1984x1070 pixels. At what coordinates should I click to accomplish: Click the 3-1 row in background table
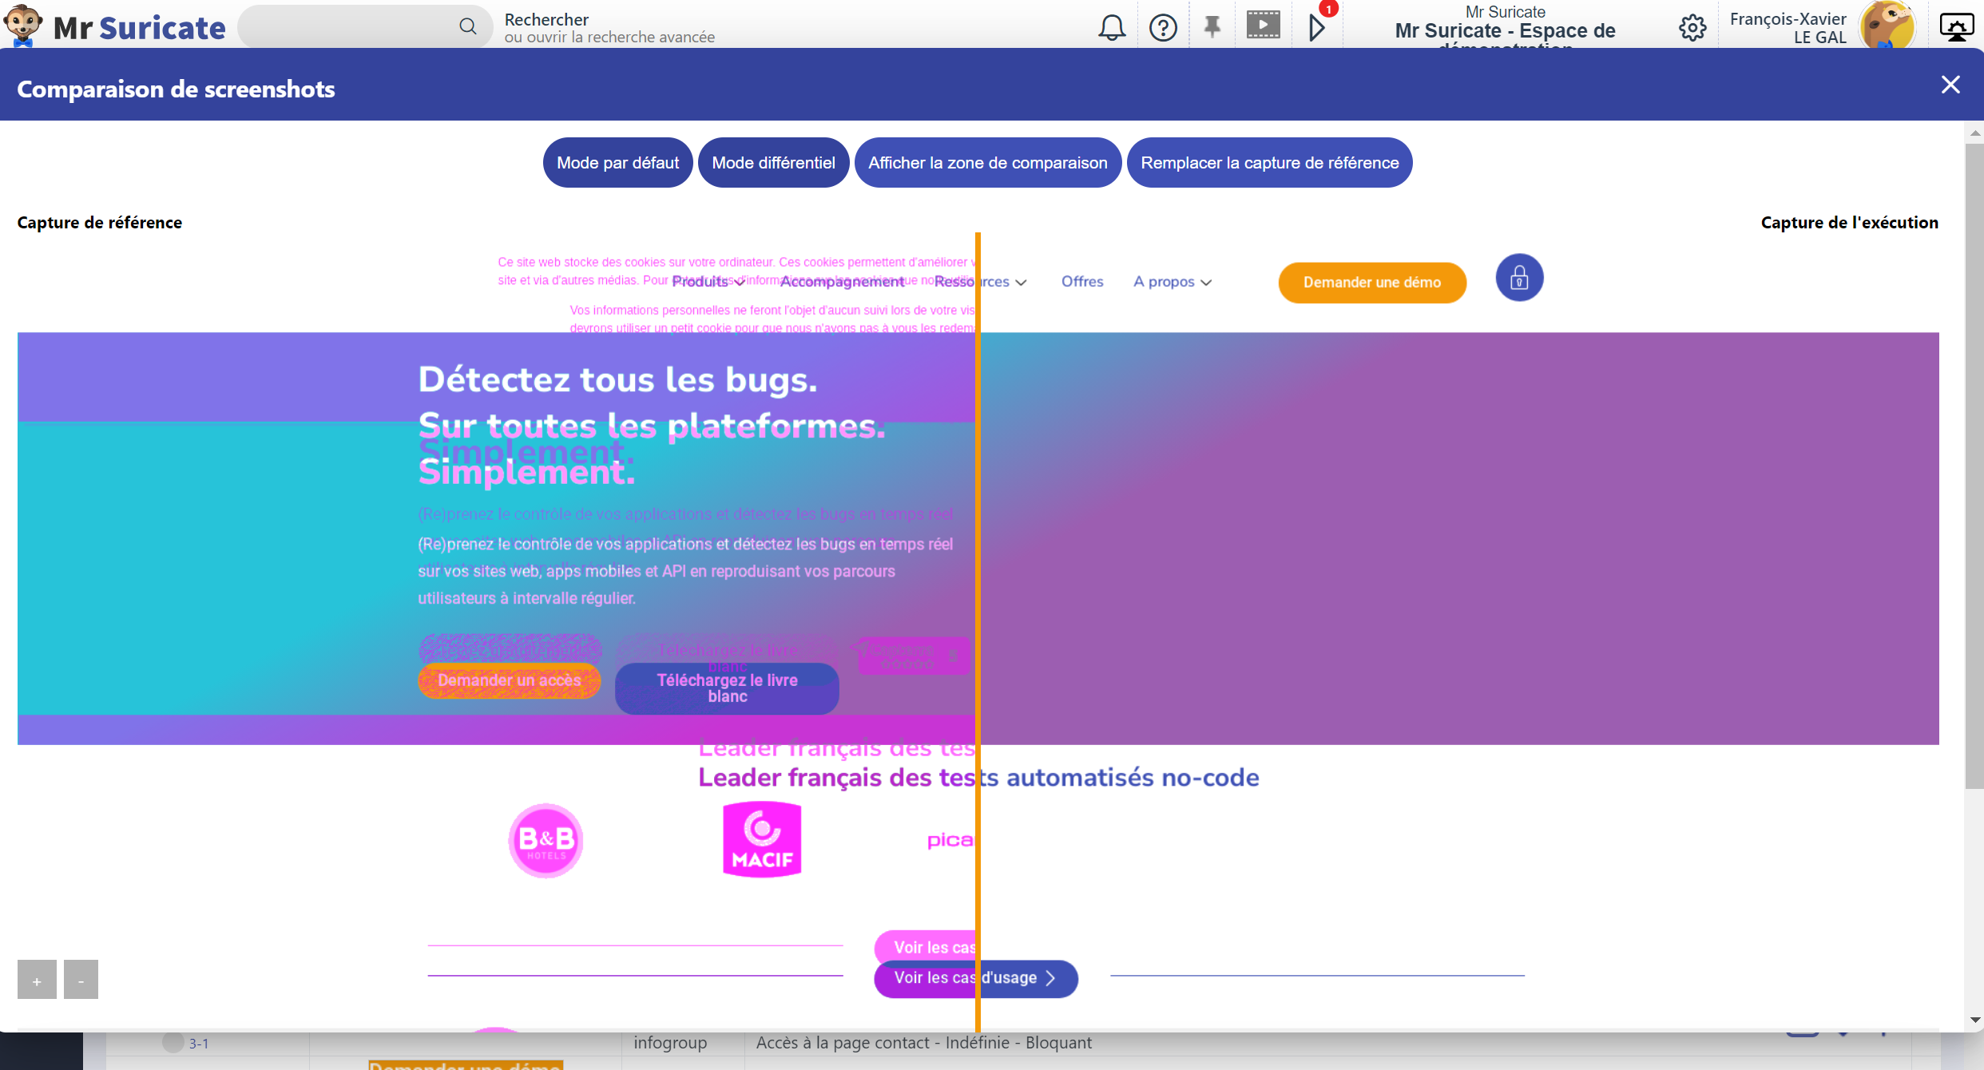[x=199, y=1044]
